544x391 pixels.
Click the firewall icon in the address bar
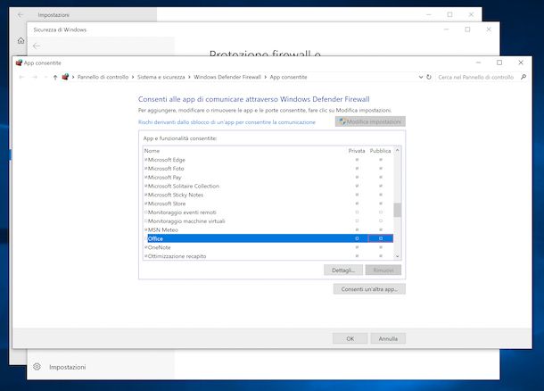pos(65,77)
